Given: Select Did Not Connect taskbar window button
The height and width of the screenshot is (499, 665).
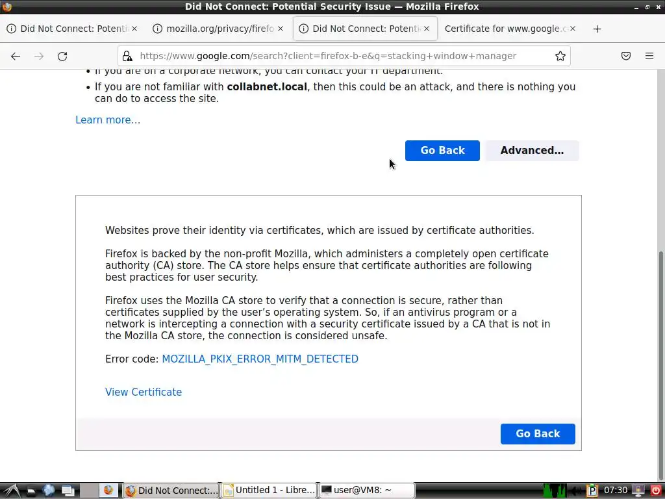Looking at the screenshot, I should 171,491.
